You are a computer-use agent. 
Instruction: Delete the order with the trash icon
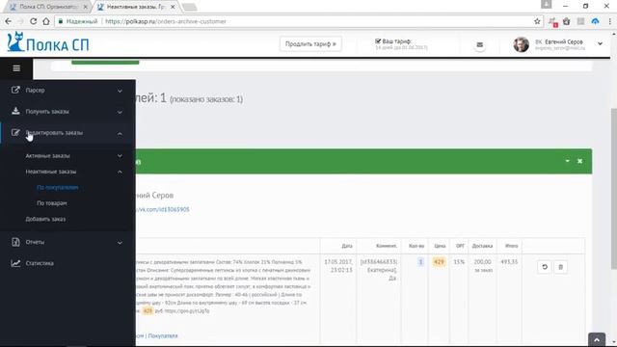tap(560, 267)
